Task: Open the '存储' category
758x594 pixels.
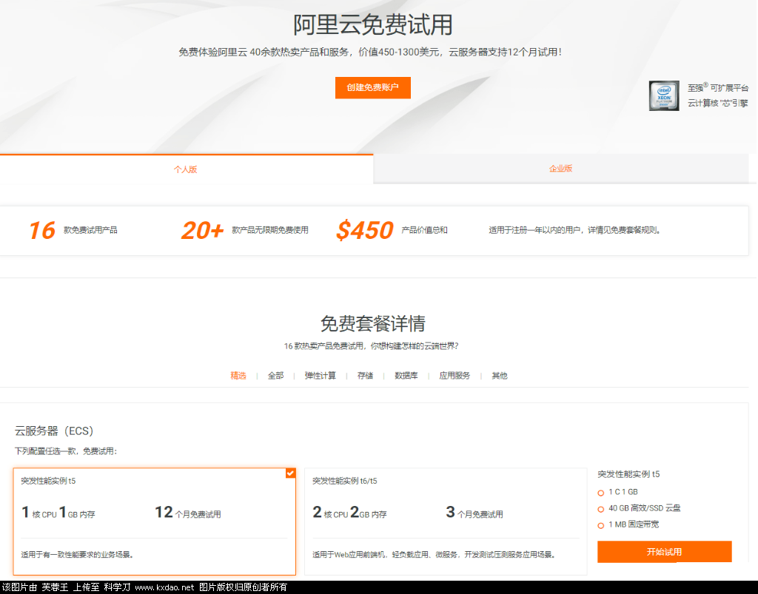Action: pos(365,376)
